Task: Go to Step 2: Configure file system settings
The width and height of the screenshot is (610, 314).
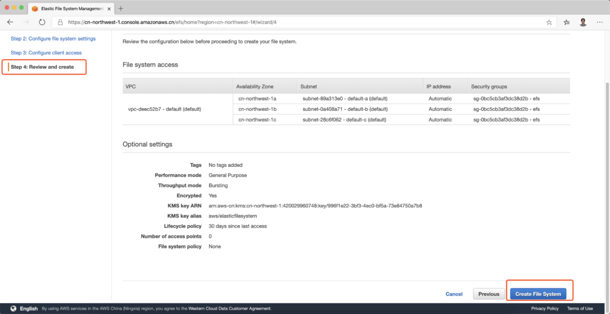Action: (x=53, y=39)
